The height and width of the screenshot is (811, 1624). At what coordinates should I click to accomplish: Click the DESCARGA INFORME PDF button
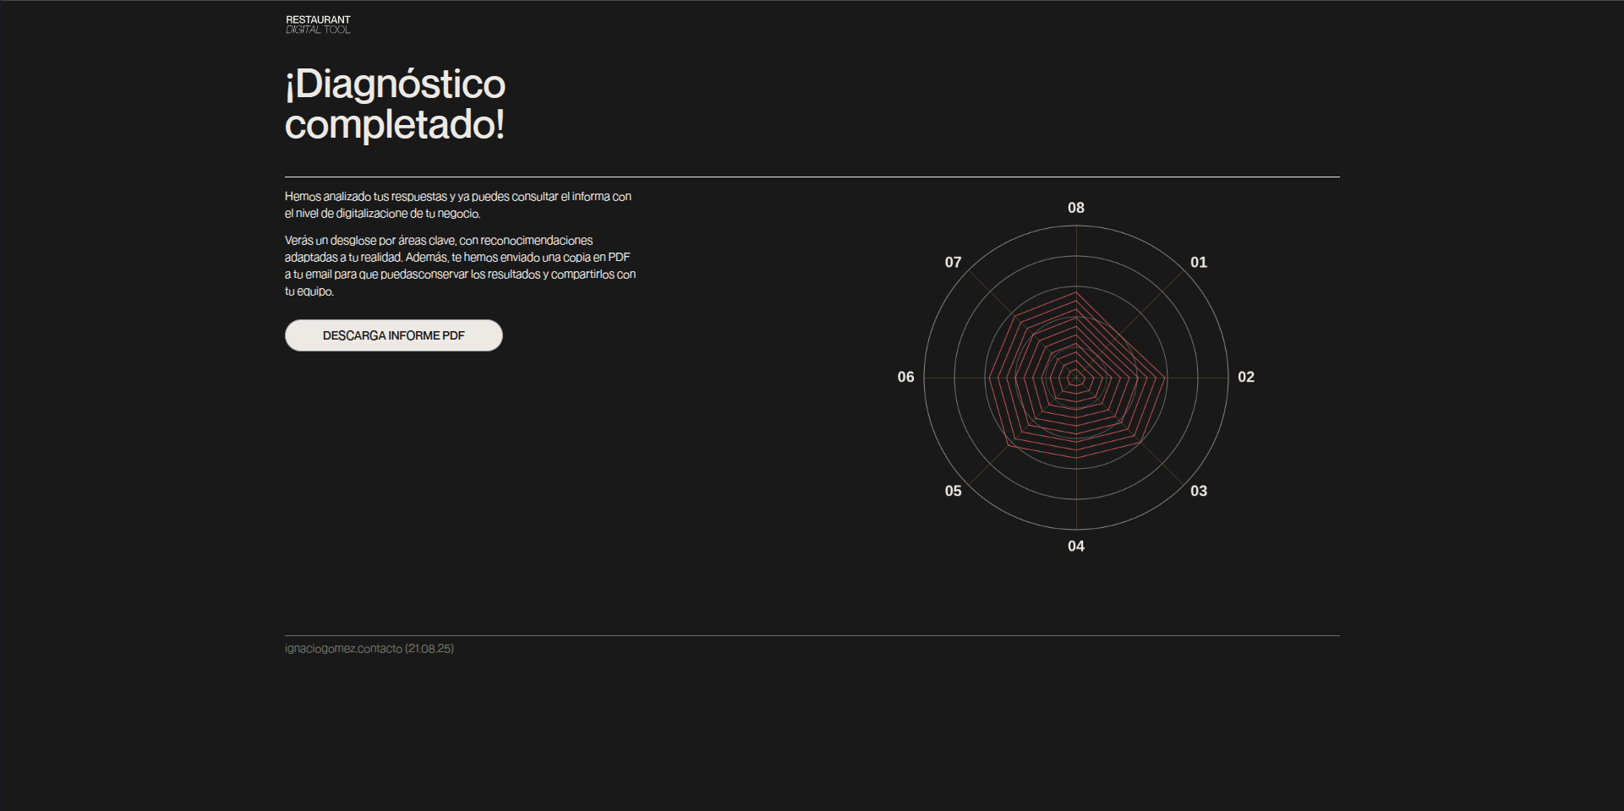coord(393,335)
